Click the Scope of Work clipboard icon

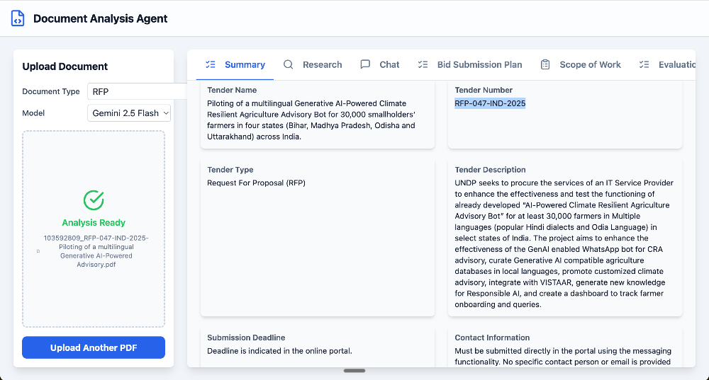545,64
